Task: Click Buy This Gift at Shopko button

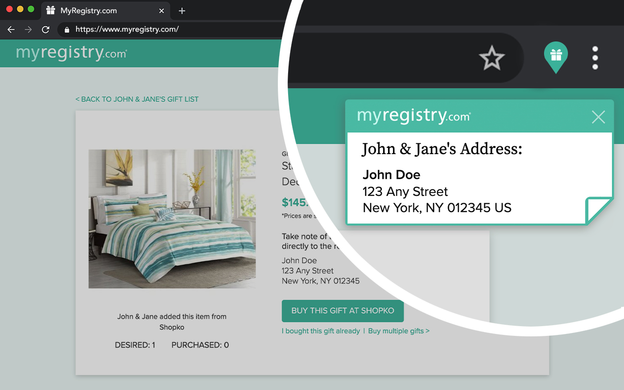Action: pyautogui.click(x=343, y=311)
